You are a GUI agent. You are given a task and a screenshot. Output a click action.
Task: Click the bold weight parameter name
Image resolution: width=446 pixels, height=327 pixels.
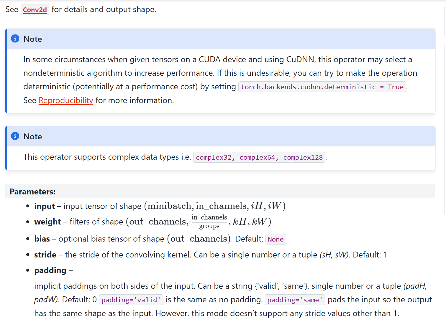[x=47, y=222]
